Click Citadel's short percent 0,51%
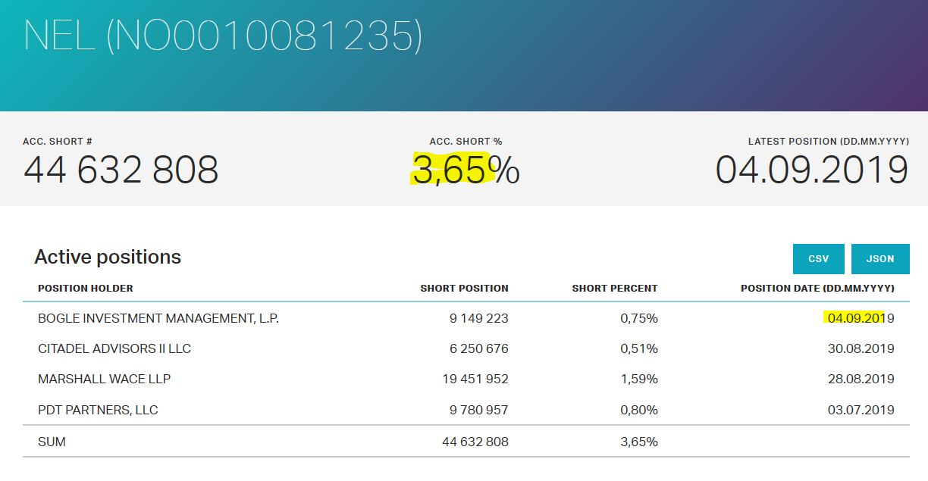The height and width of the screenshot is (481, 928). point(638,349)
